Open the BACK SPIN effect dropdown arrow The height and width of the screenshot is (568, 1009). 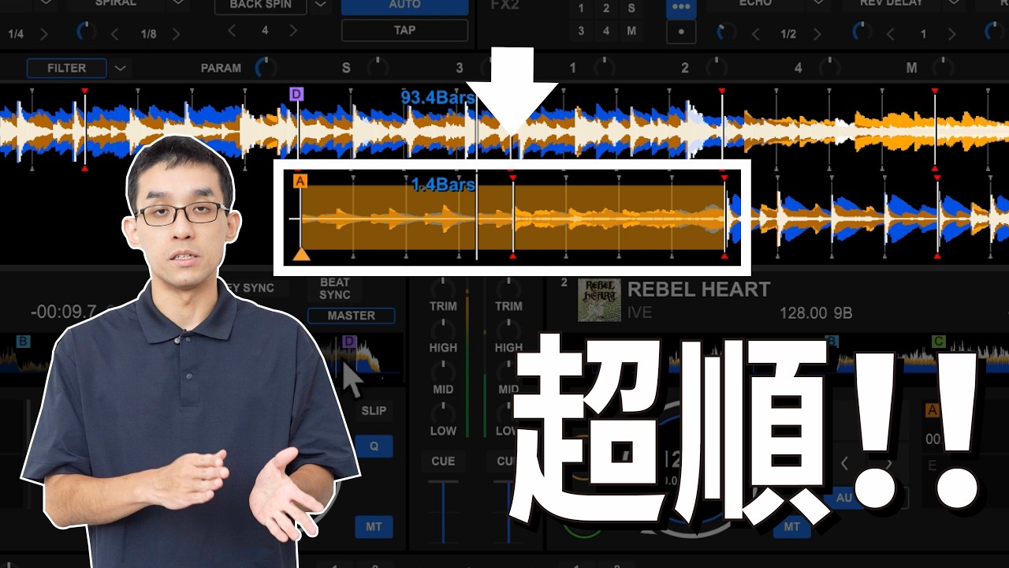(x=319, y=5)
